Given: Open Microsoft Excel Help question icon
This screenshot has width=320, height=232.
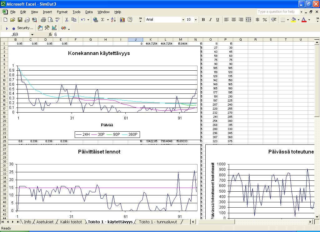Looking at the screenshot, I should click(130, 20).
